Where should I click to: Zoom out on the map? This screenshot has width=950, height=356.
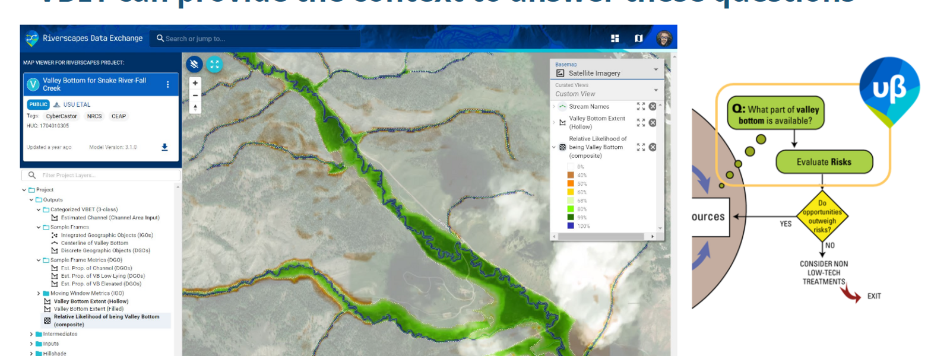pyautogui.click(x=195, y=96)
